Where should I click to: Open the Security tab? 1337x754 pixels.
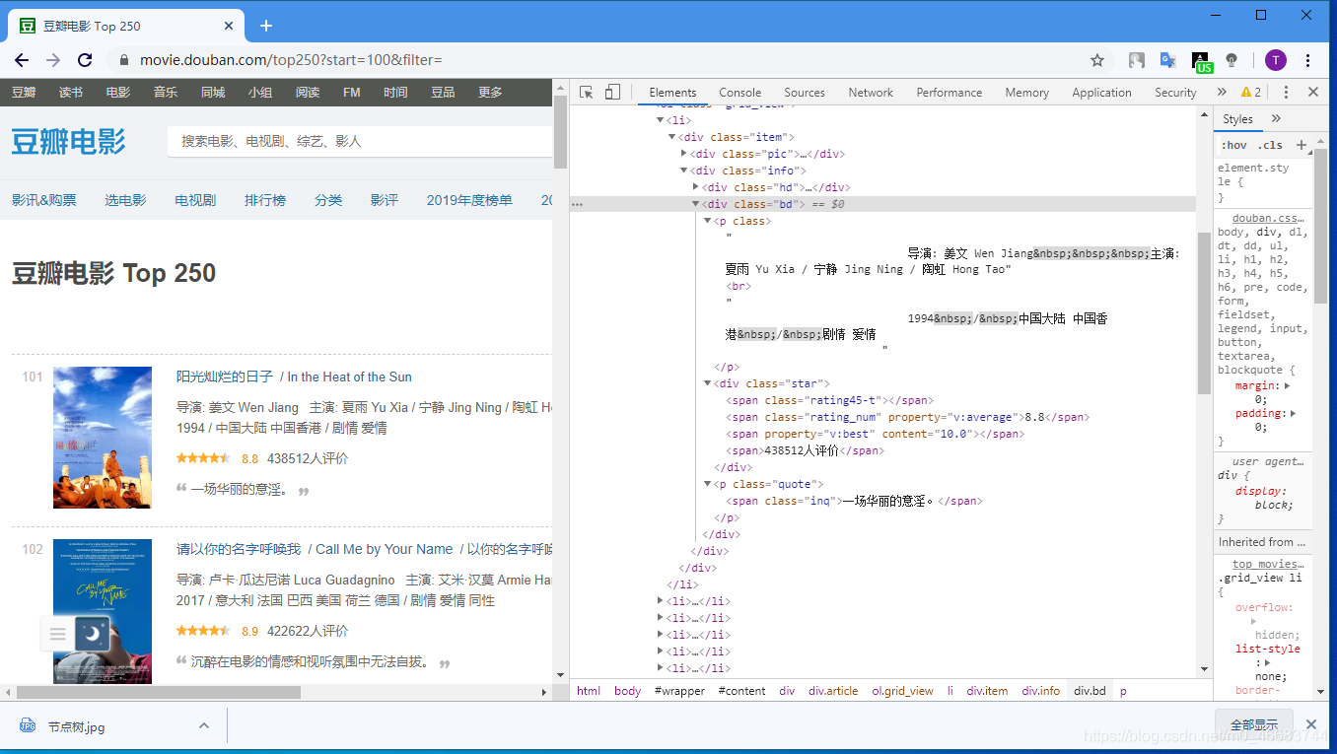coord(1175,92)
